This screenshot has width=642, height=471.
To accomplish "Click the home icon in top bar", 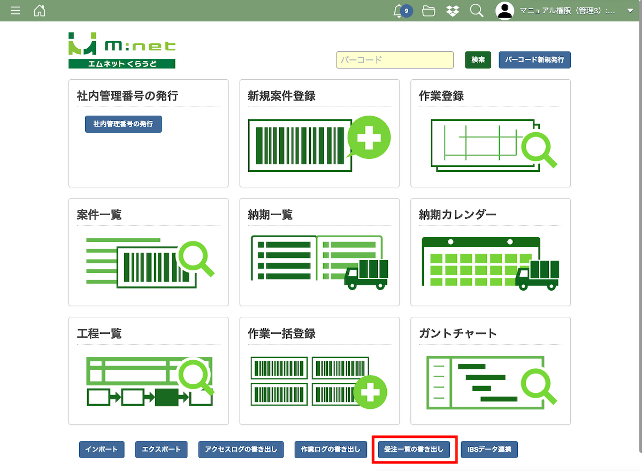I will (40, 11).
